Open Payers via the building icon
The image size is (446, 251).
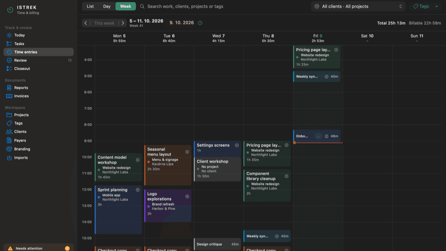[9, 141]
